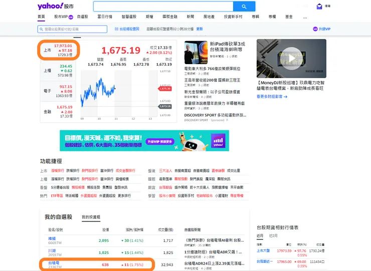
Task: Click 成交金額排行 in the 上市 row
Action: 125,170
